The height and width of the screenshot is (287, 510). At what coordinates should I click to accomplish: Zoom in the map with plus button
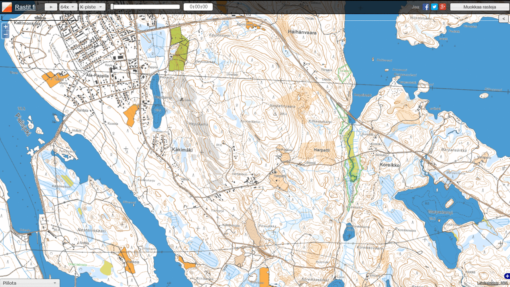pyautogui.click(x=6, y=27)
